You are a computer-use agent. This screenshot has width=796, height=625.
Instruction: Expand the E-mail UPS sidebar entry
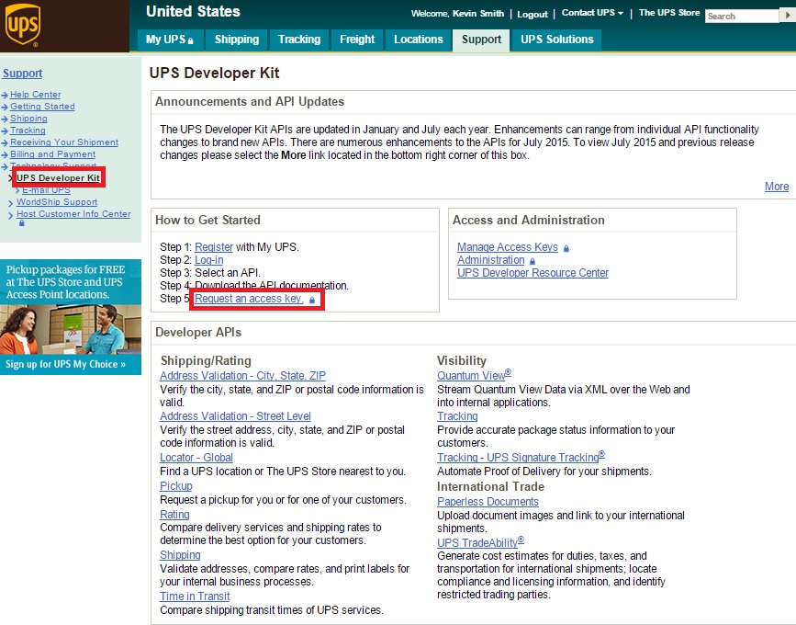click(x=44, y=189)
